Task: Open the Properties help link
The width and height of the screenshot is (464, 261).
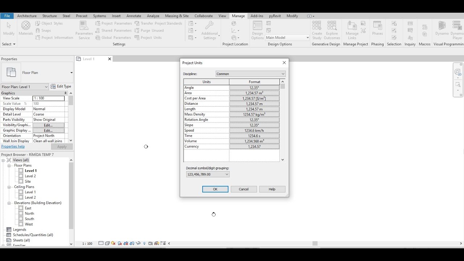Action: tap(13, 146)
